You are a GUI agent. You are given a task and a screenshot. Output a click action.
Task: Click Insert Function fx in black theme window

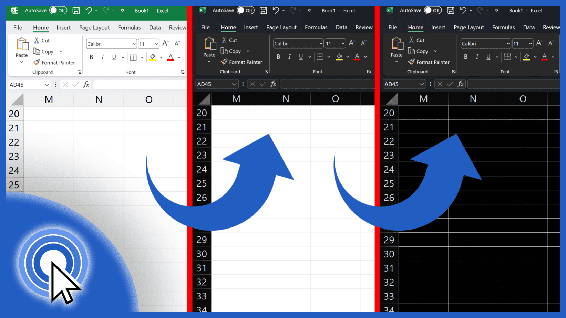461,84
